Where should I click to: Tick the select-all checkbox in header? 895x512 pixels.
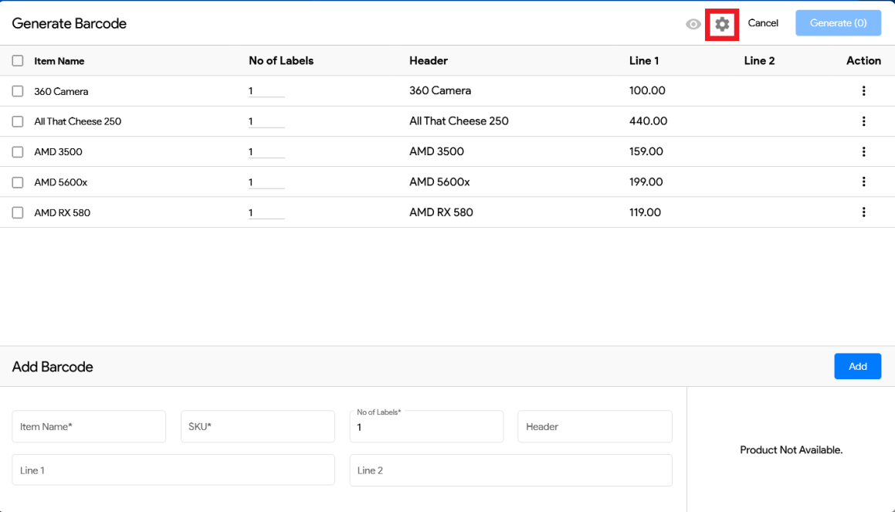pyautogui.click(x=18, y=60)
